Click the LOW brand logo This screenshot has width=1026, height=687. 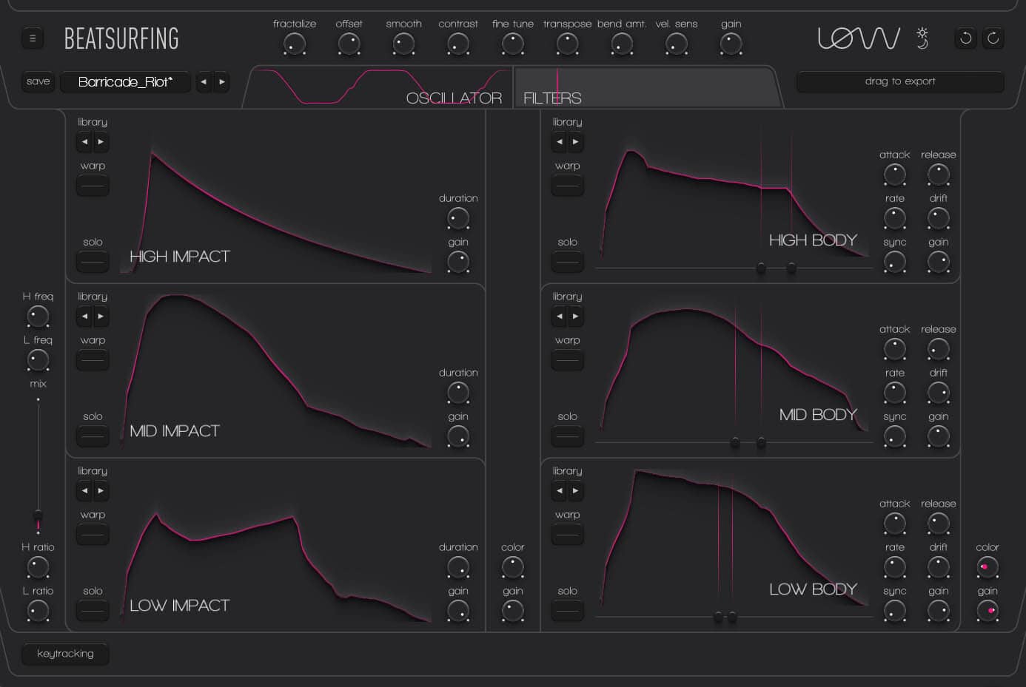pos(859,38)
